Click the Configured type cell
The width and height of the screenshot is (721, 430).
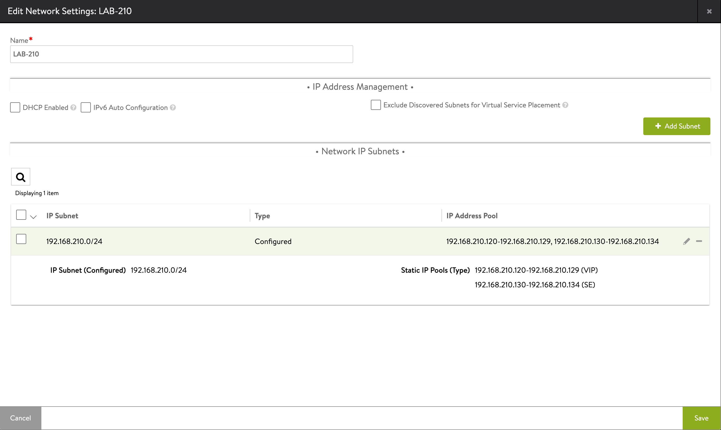(273, 241)
